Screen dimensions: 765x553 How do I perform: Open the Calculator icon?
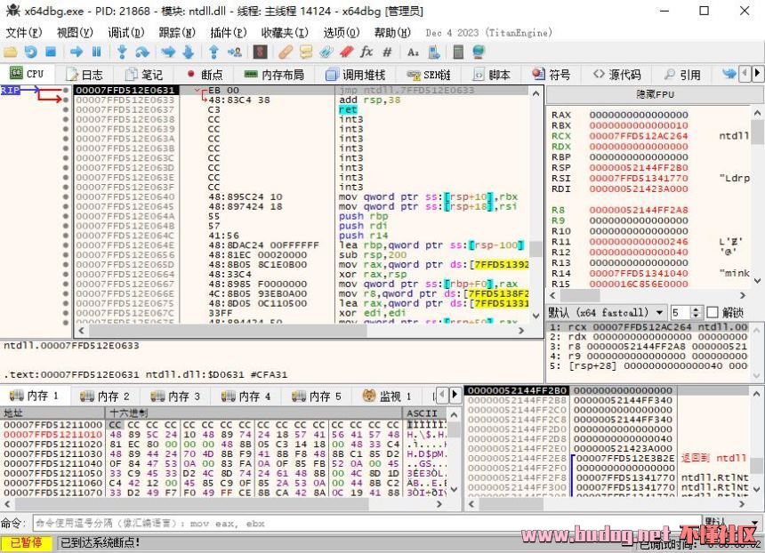458,52
